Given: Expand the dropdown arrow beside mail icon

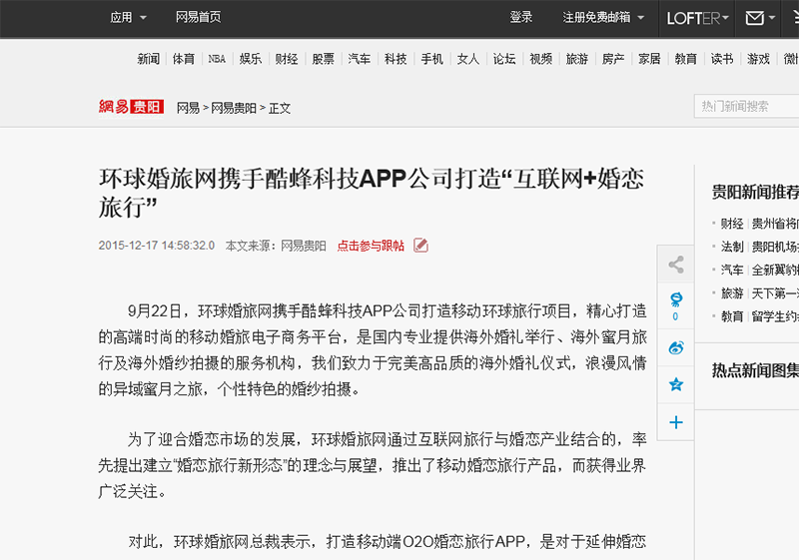Looking at the screenshot, I should click(771, 18).
